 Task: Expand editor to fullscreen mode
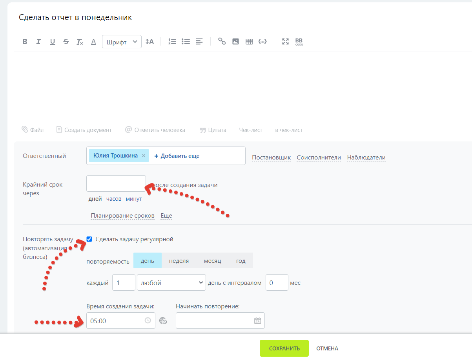(285, 42)
